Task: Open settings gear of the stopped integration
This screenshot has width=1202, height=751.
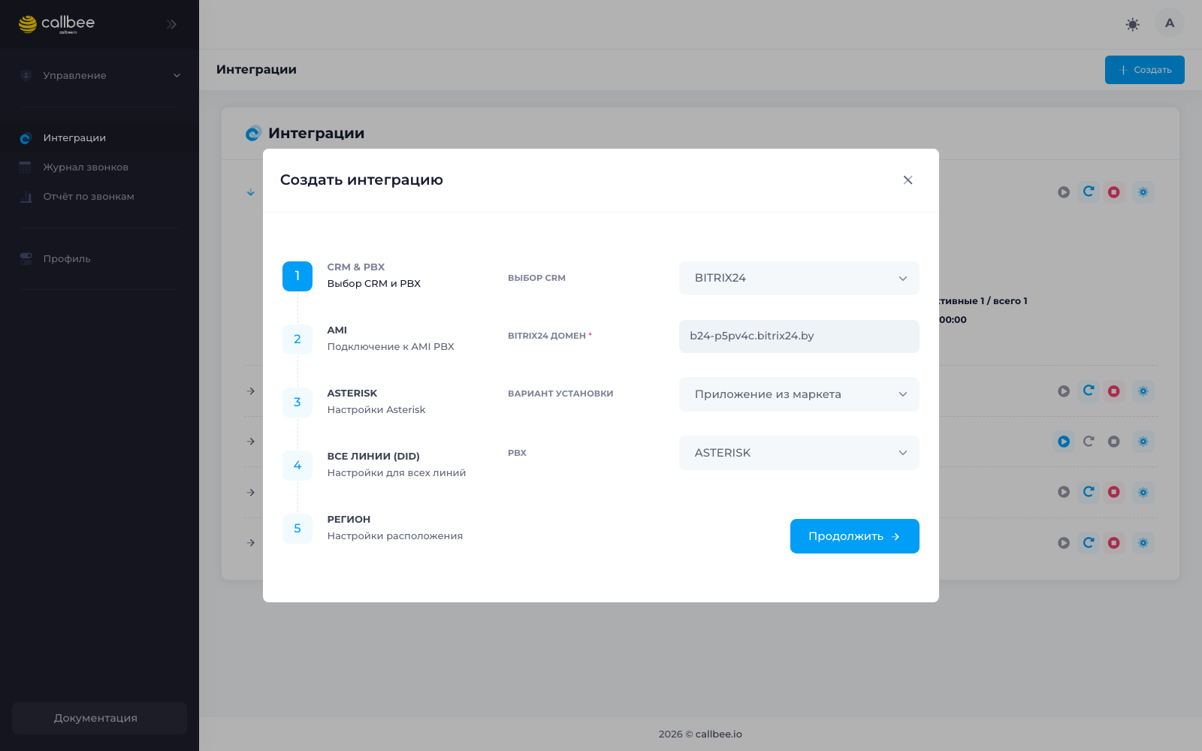Action: (1143, 442)
